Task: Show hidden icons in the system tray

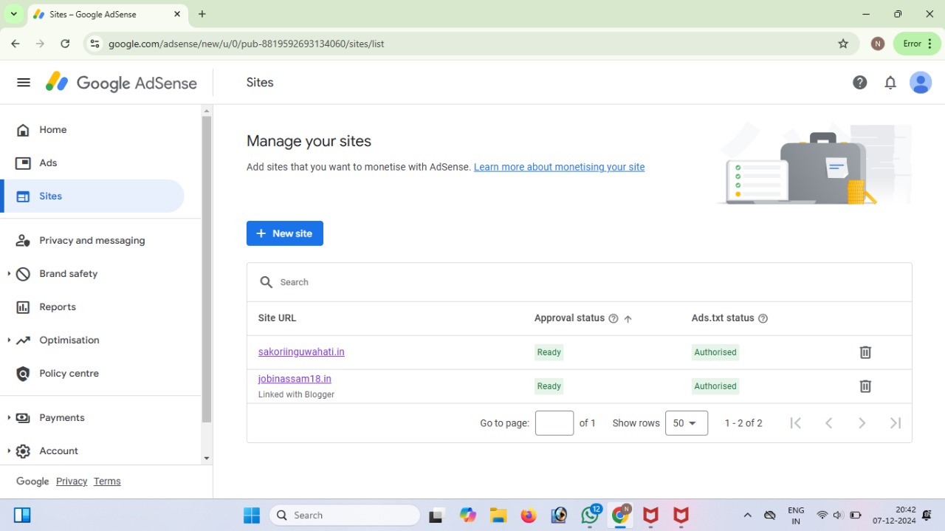Action: pos(747,515)
